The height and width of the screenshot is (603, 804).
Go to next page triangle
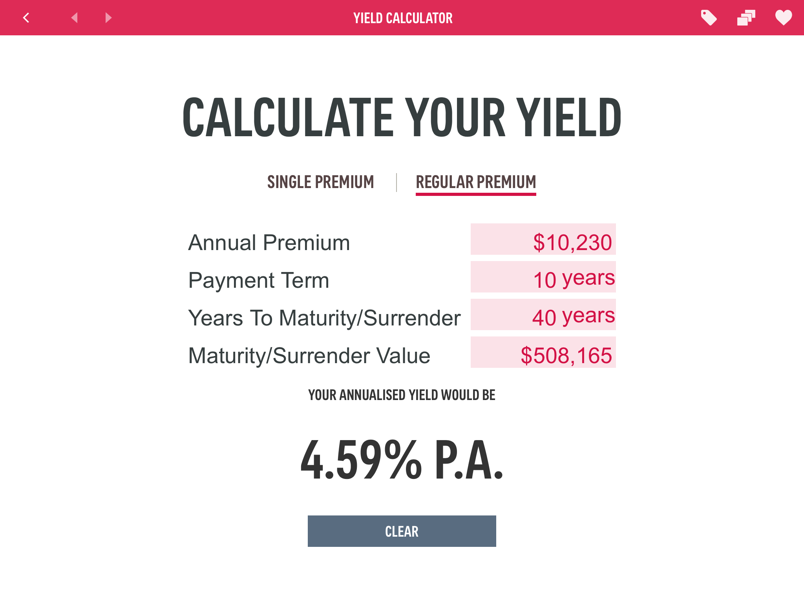(x=108, y=18)
